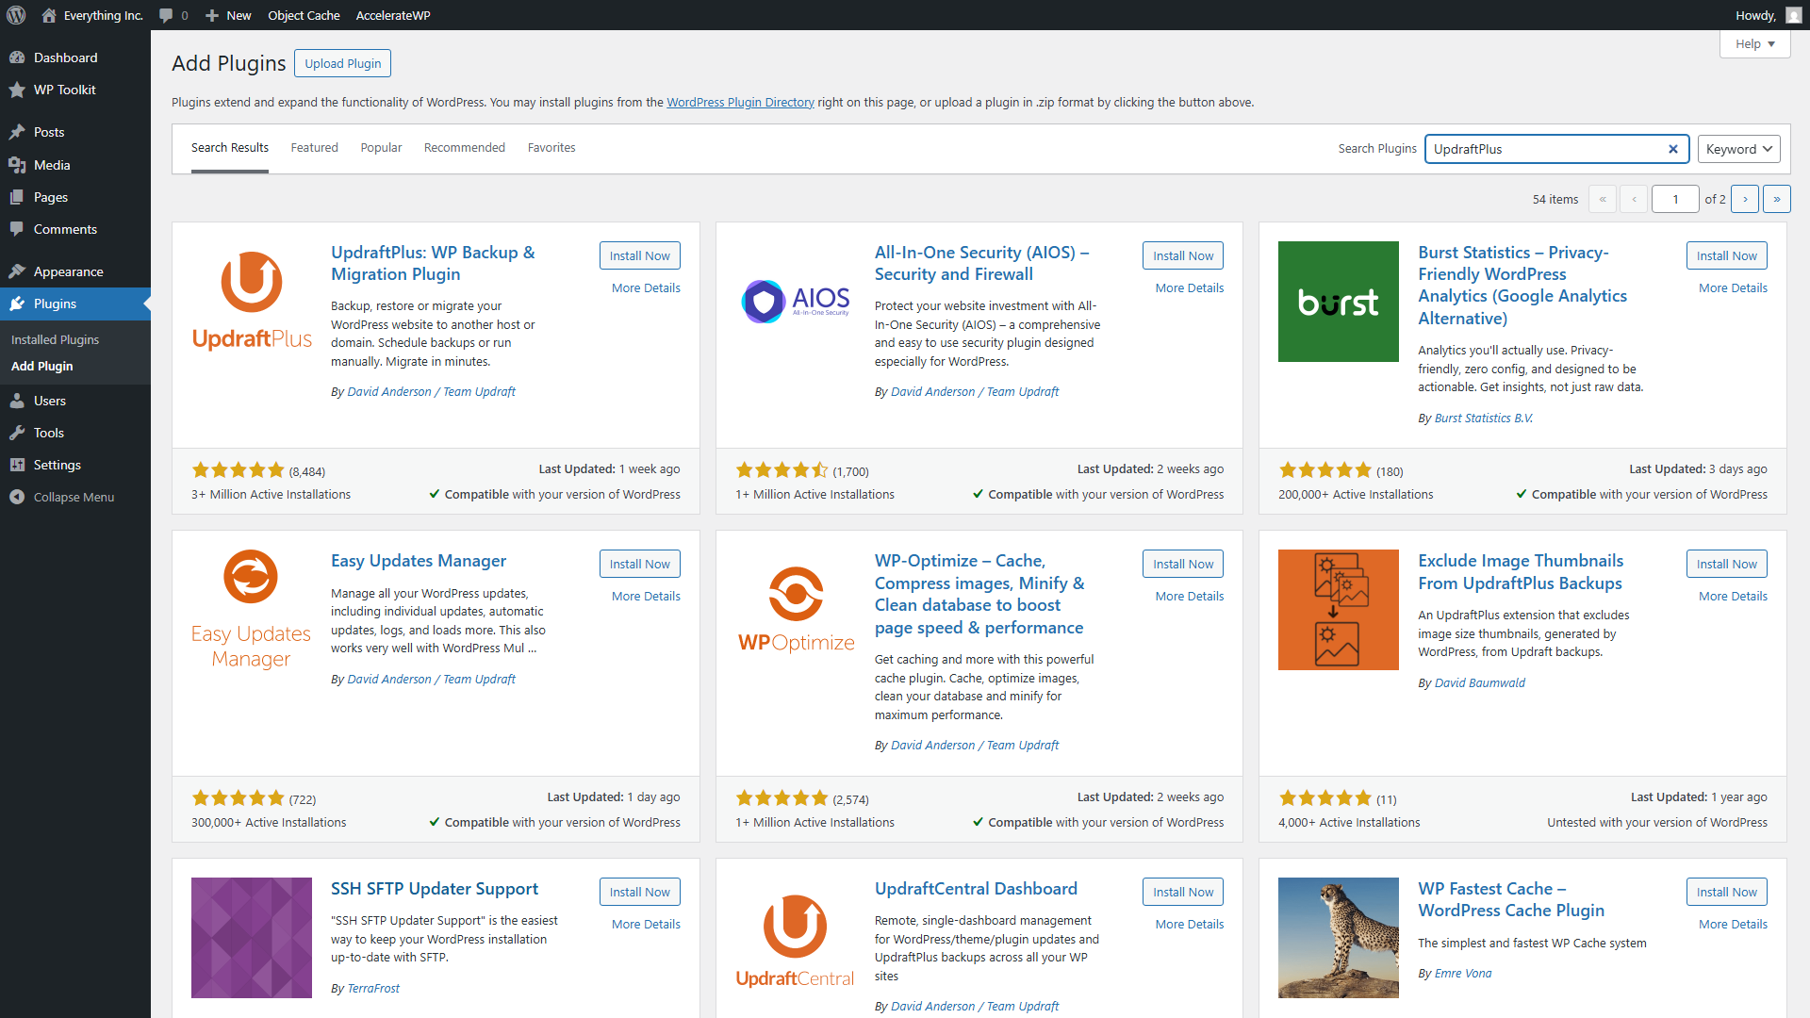Click the UpdraftPlus plugin logo
1810x1018 pixels.
point(252,302)
